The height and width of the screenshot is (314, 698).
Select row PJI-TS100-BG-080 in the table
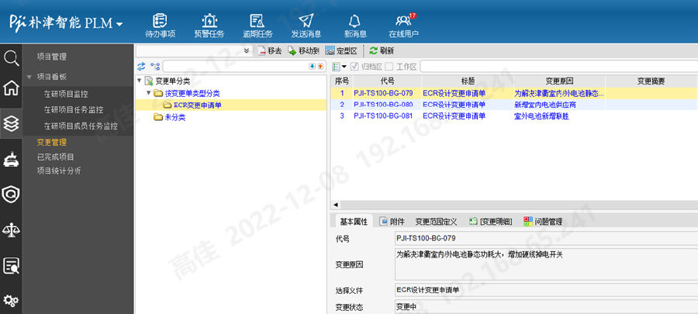coord(514,105)
